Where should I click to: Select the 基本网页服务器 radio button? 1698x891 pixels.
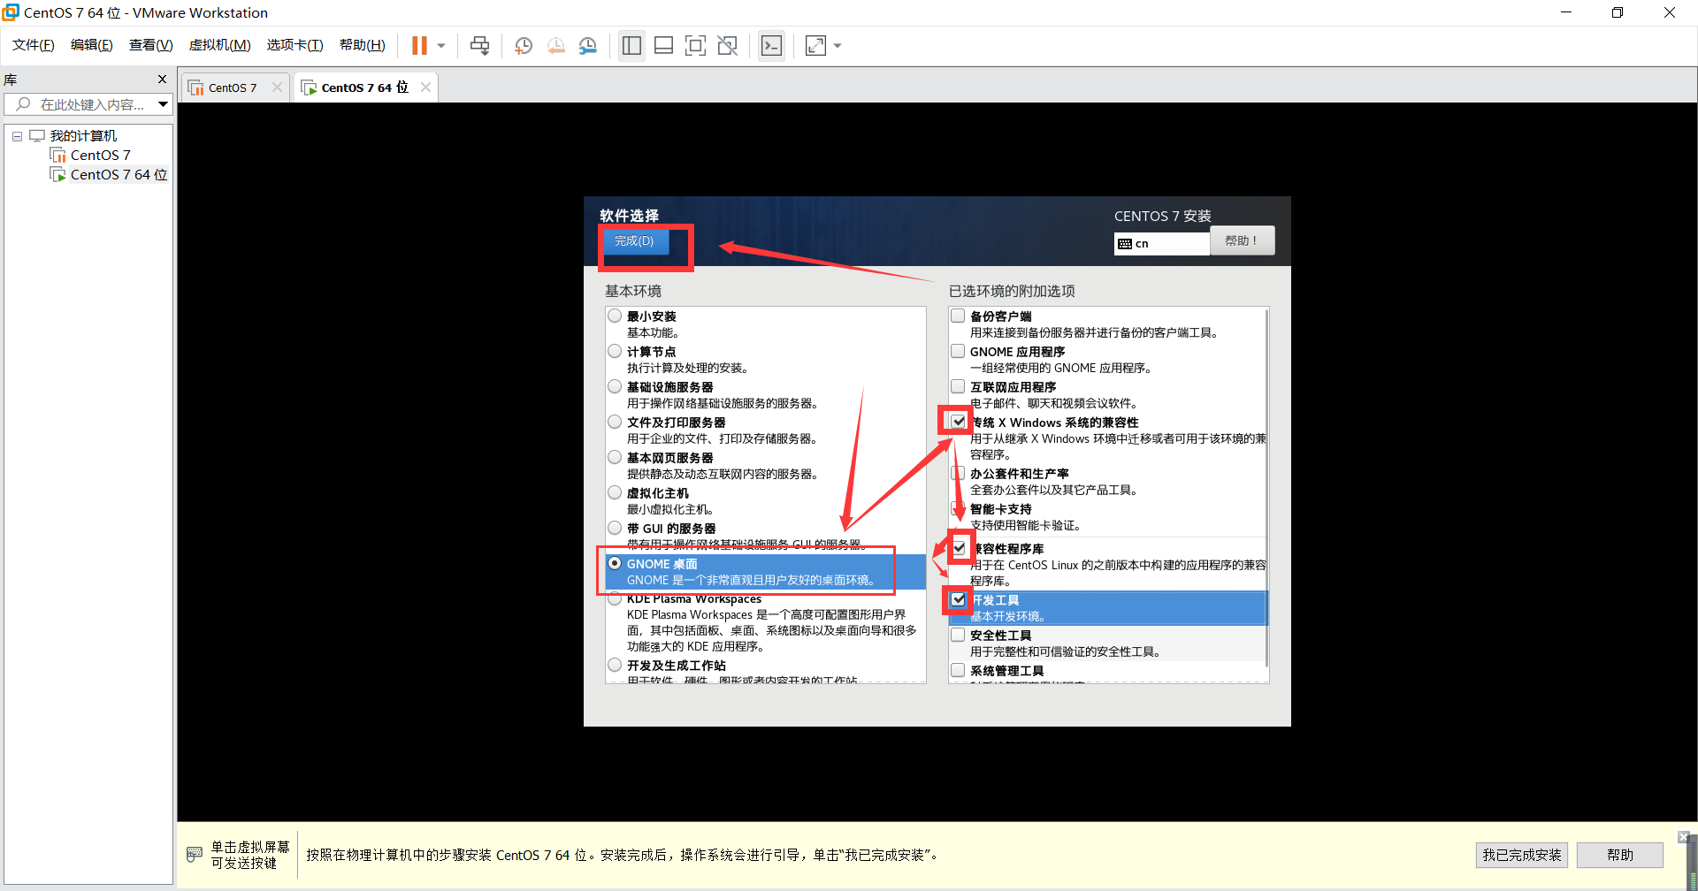[615, 457]
